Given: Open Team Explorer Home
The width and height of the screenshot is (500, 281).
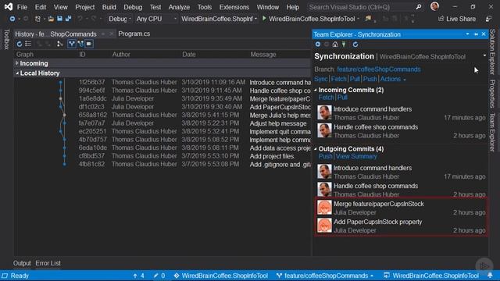Looking at the screenshot, I should 335,44.
